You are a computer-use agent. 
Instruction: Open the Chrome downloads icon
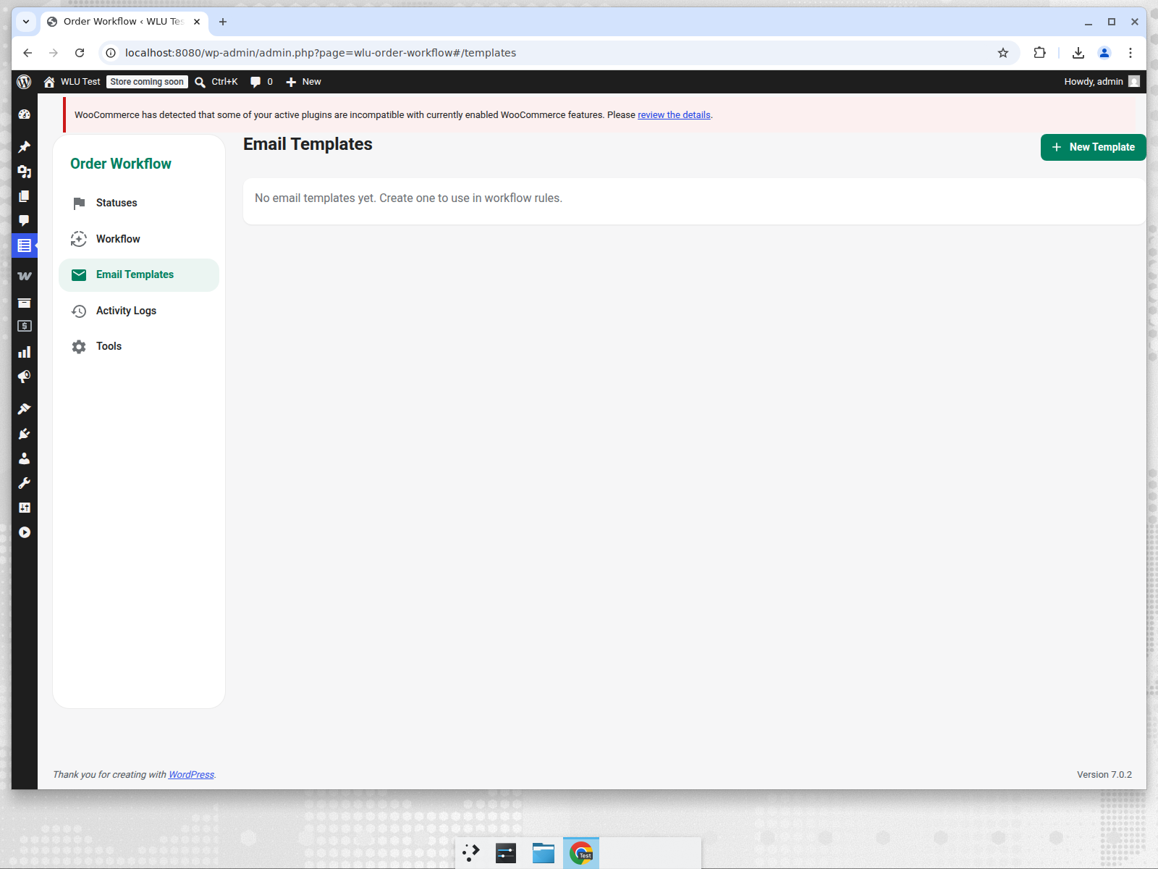click(x=1078, y=53)
